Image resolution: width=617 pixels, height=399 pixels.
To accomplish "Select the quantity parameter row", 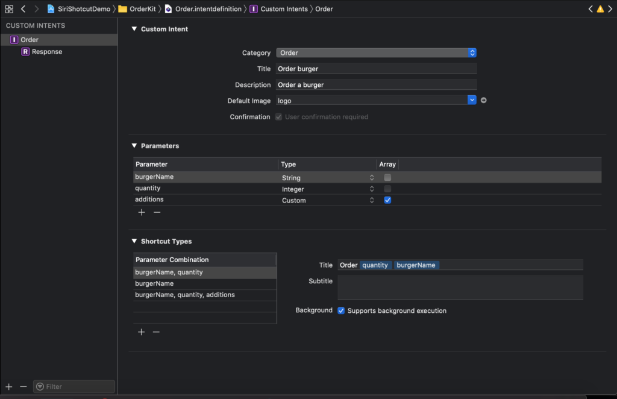I will coord(367,189).
